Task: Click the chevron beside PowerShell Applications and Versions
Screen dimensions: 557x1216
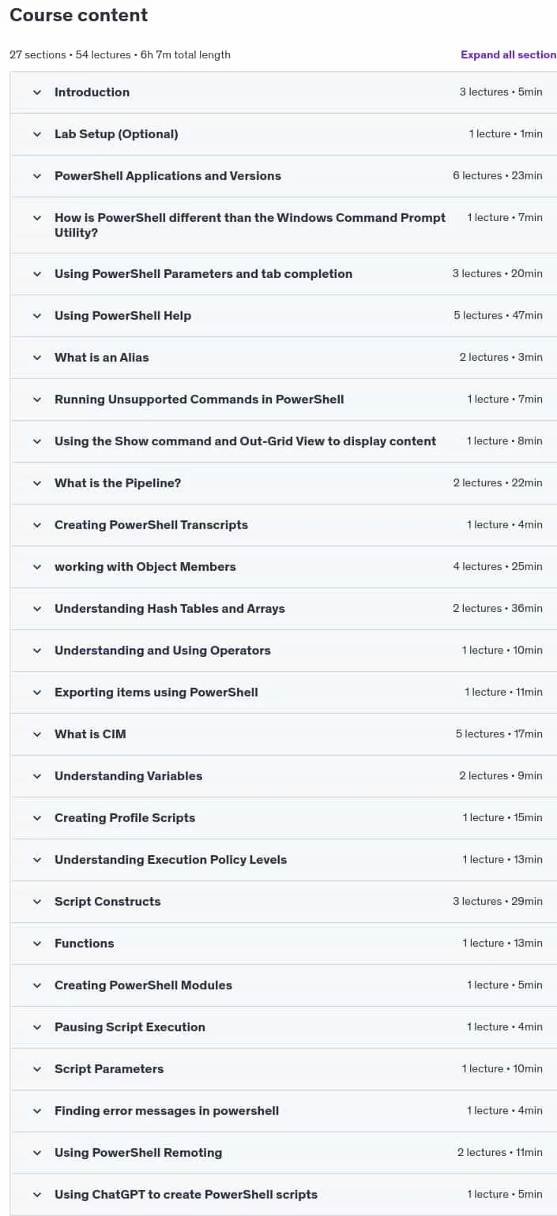Action: coord(37,176)
